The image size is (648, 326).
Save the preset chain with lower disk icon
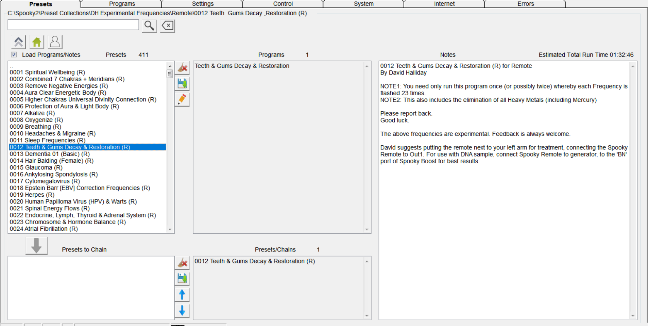182,279
